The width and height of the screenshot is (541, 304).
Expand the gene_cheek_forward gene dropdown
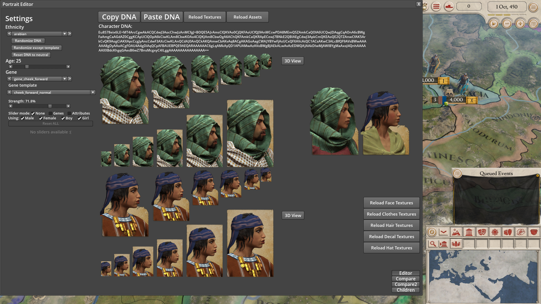tap(65, 79)
